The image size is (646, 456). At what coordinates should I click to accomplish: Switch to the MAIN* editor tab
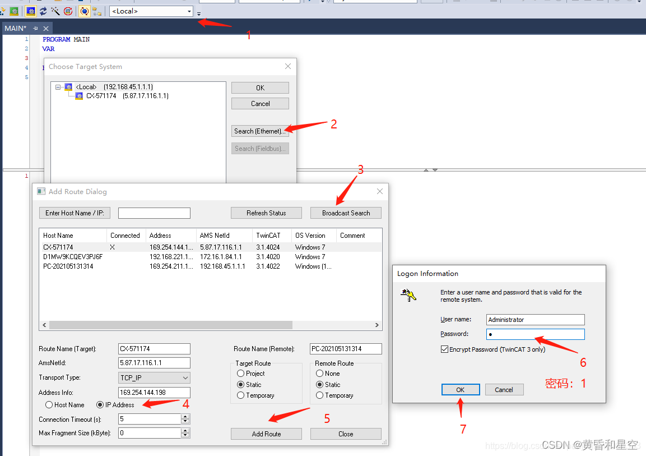[16, 29]
